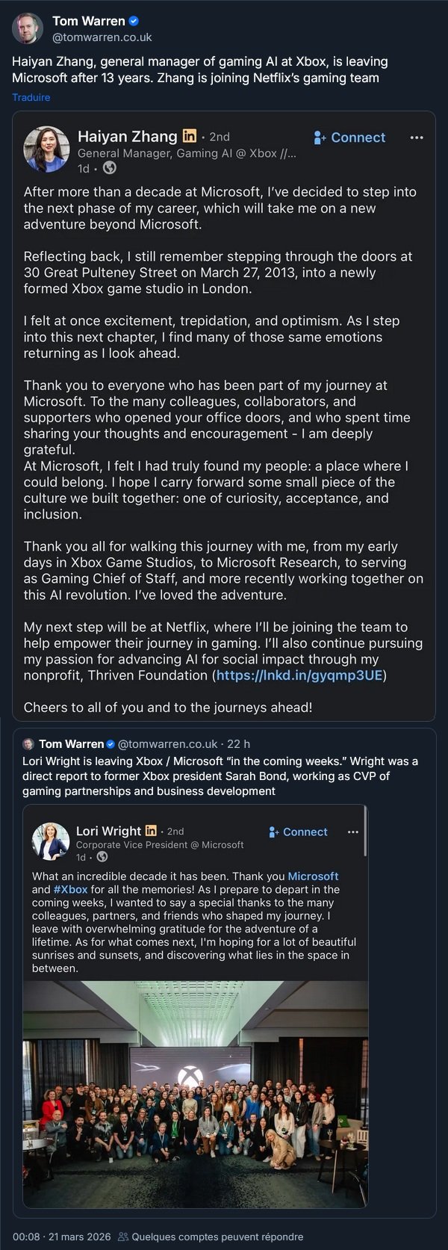Open the three-dot menu on Haiyan Zhang's post
Image resolution: width=448 pixels, height=1250 pixels.
coord(417,137)
